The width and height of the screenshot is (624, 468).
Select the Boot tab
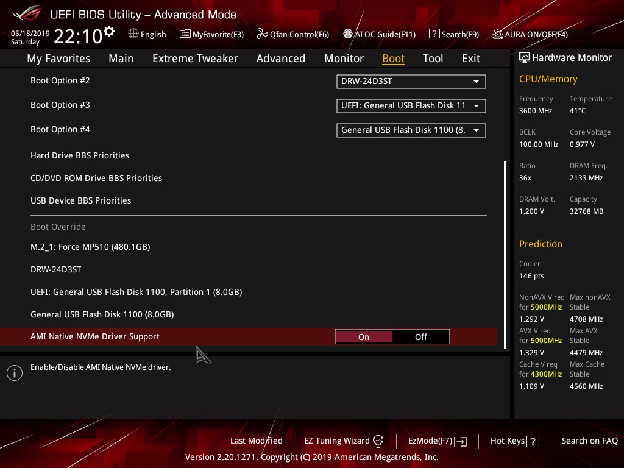click(x=393, y=58)
